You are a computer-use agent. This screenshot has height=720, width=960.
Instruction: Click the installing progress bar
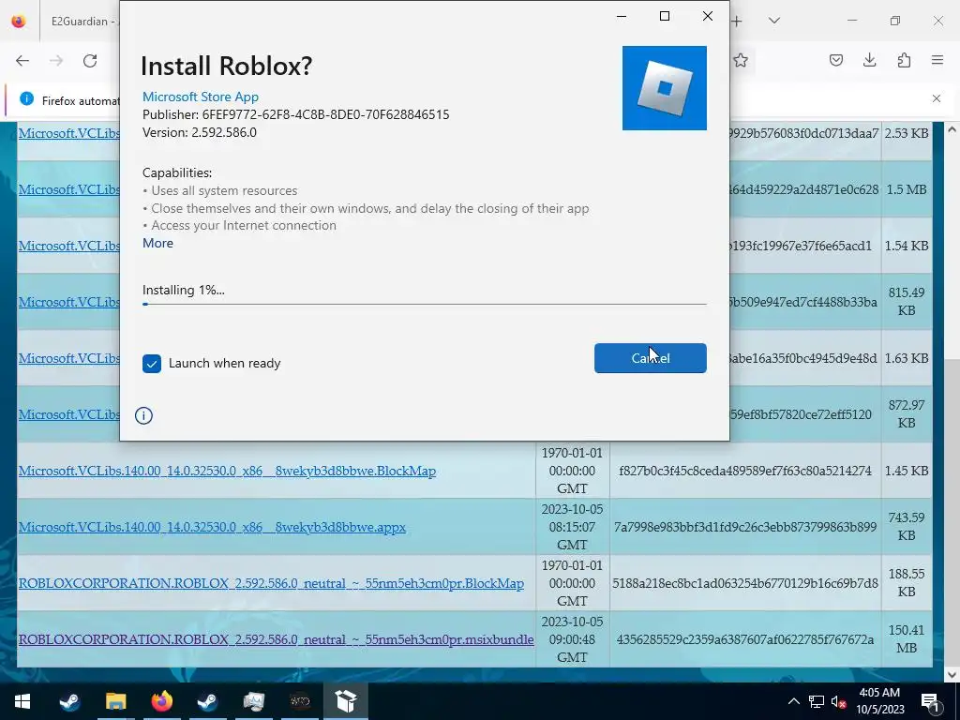(425, 304)
